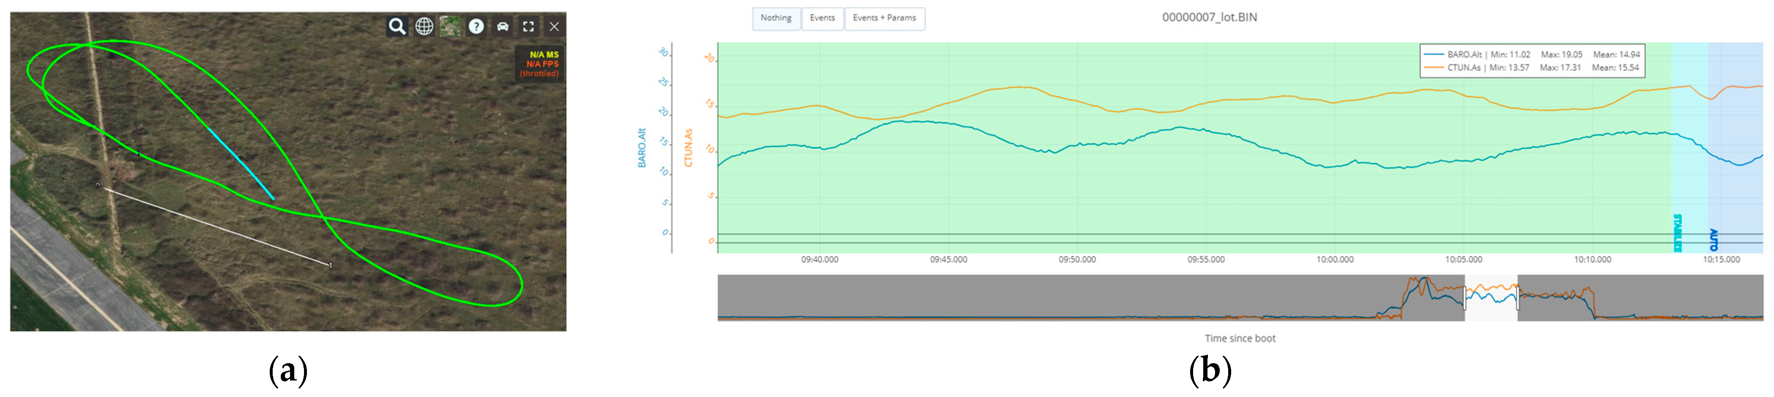Click the AUTO flight mode marker
Viewport: 1774px width, 397px height.
(1714, 239)
